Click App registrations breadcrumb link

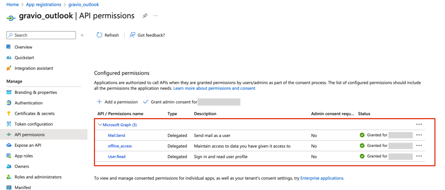43,4
